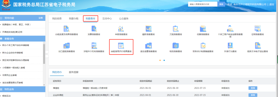
Task: Click the 征收项目 column header
Action: coord(57,81)
